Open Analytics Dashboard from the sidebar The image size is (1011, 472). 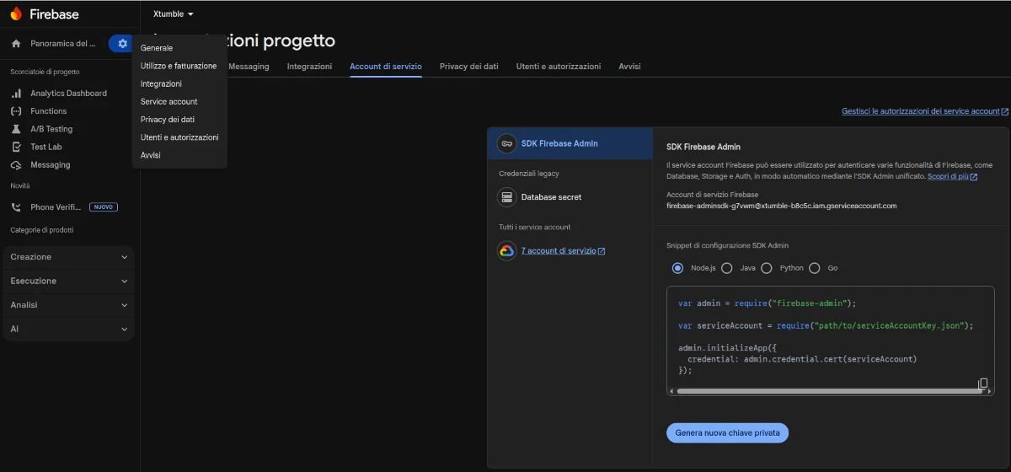68,94
